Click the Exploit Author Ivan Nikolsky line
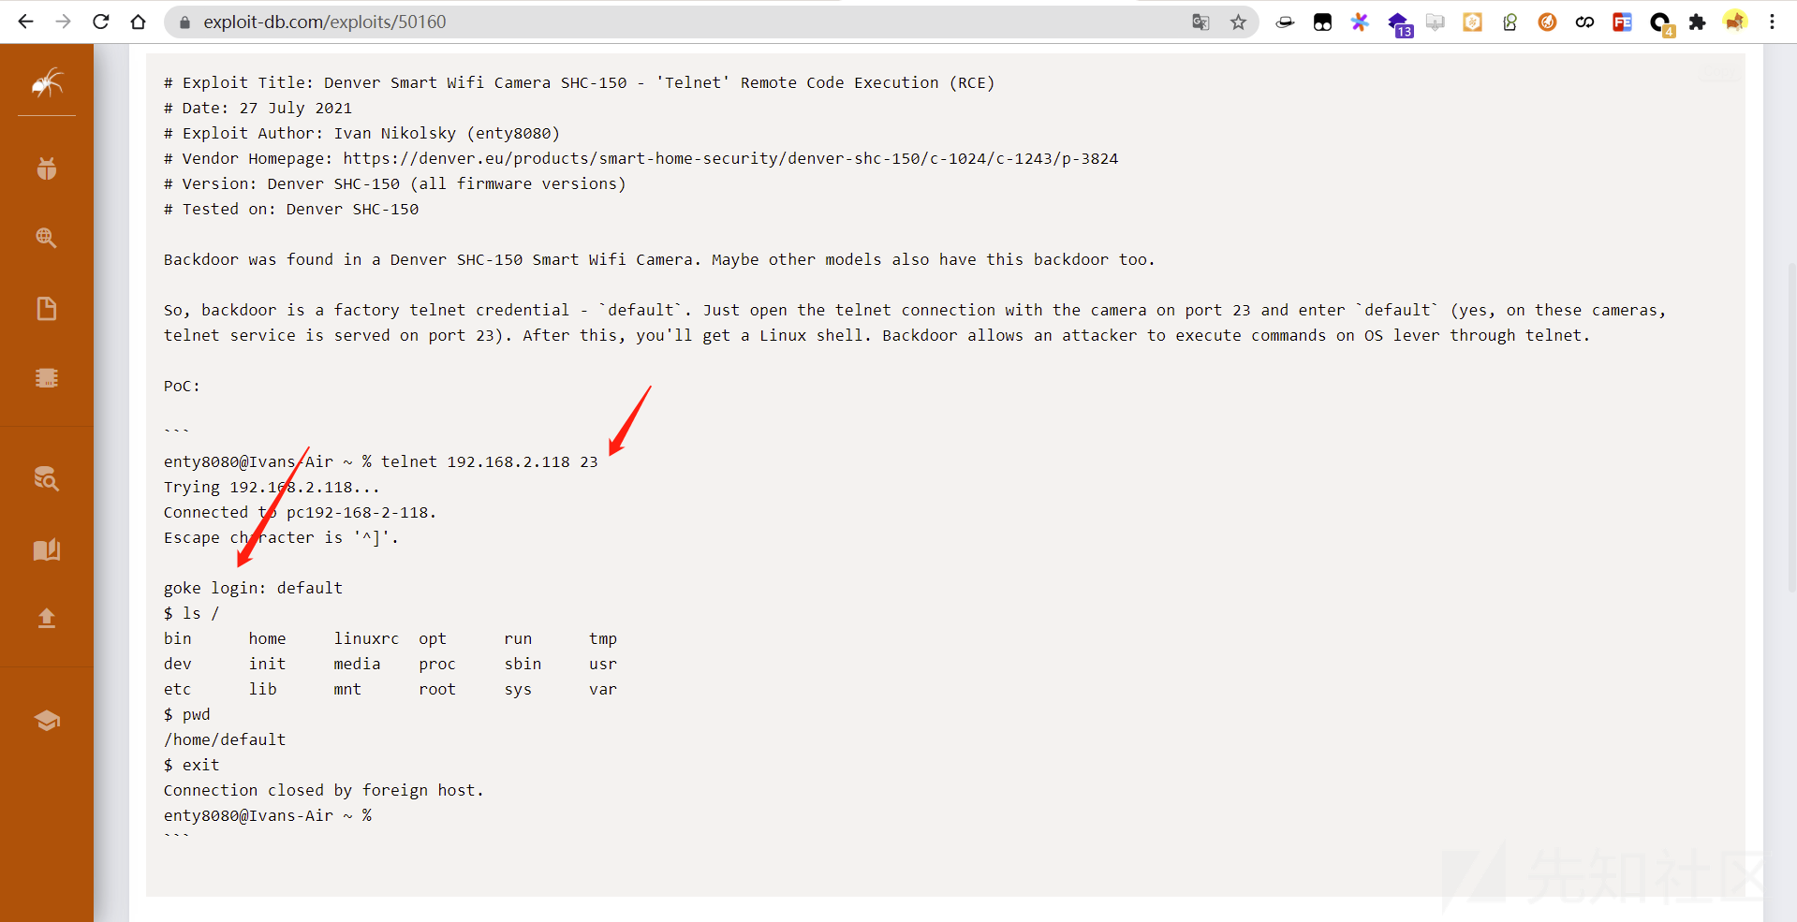 [x=361, y=133]
